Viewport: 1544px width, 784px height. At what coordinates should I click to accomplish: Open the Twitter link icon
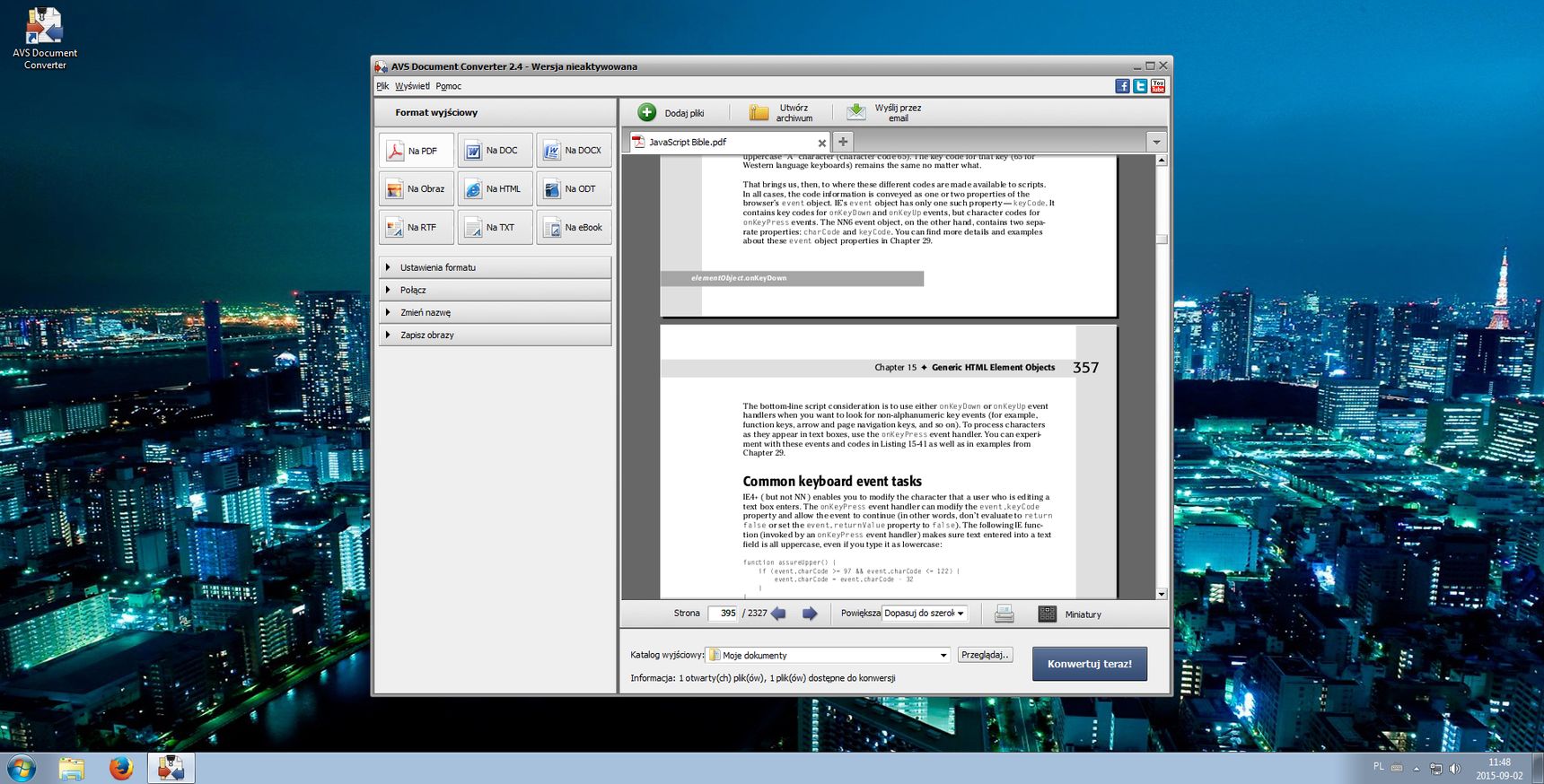tap(1140, 86)
